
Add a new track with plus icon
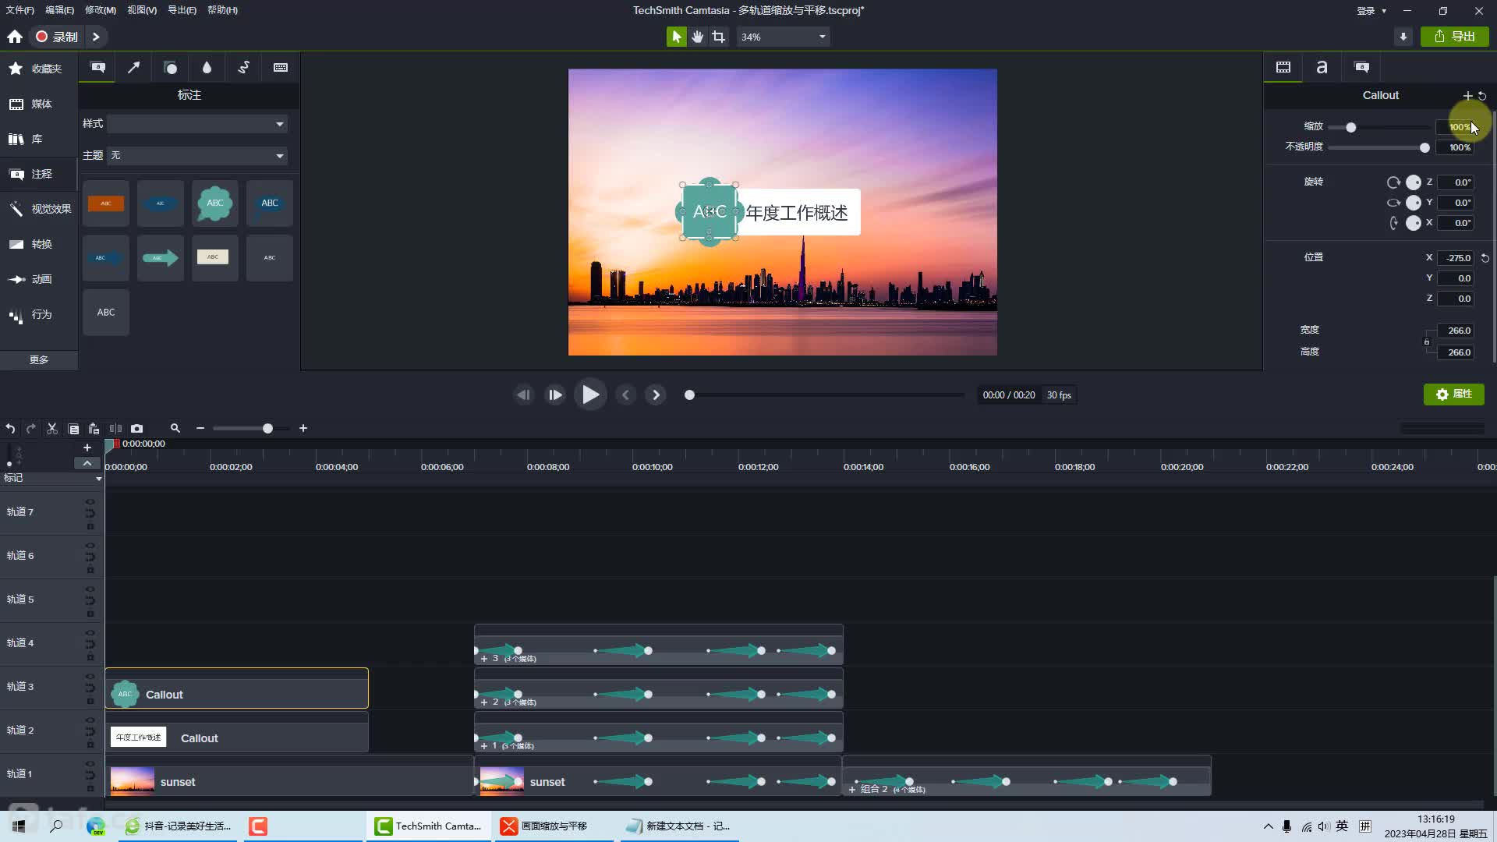[87, 448]
